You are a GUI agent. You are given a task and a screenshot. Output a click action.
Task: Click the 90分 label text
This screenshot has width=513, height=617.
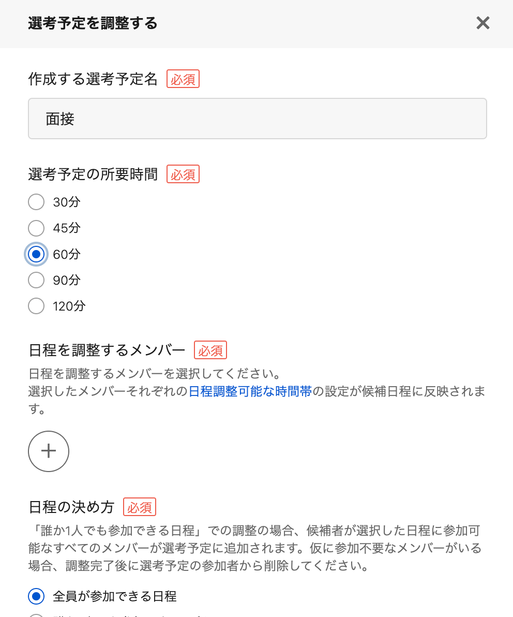coord(67,280)
